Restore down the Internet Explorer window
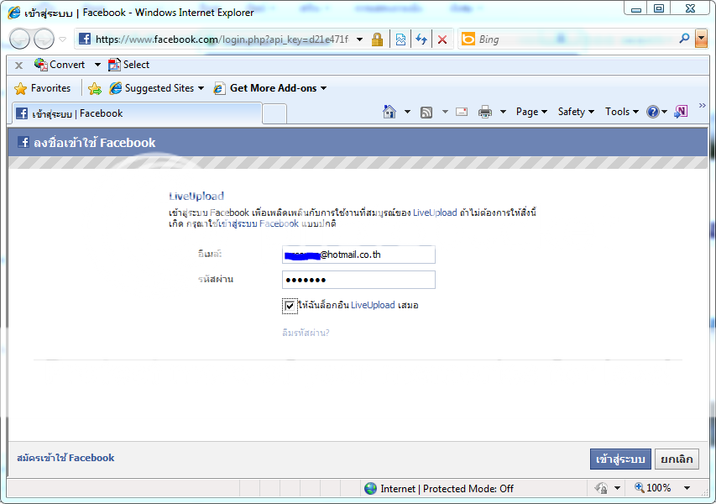Viewport: 716px width, 504px height. tap(658, 8)
